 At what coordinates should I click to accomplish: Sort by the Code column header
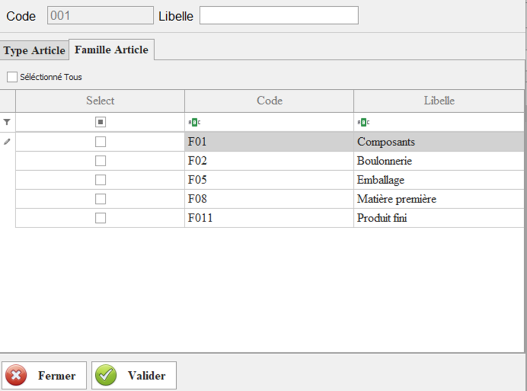[269, 101]
